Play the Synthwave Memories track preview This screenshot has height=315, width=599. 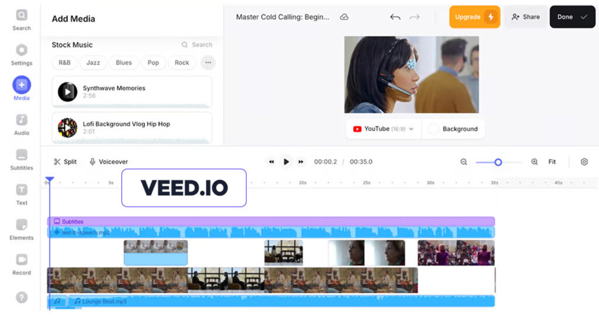tap(68, 92)
